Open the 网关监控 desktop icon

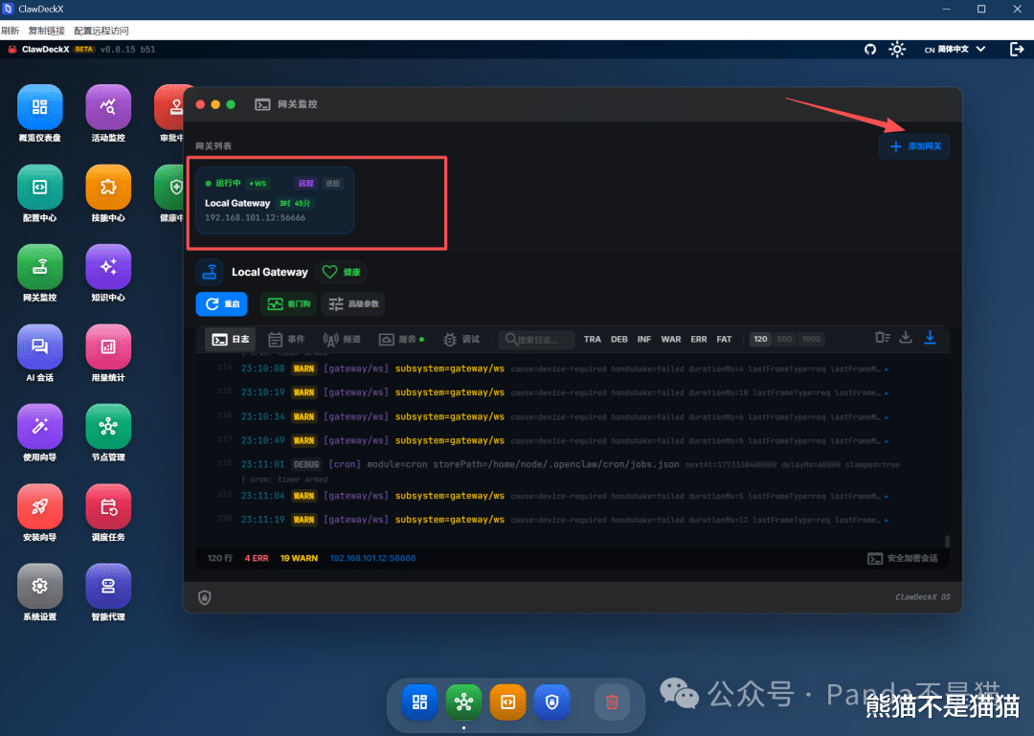[x=39, y=267]
